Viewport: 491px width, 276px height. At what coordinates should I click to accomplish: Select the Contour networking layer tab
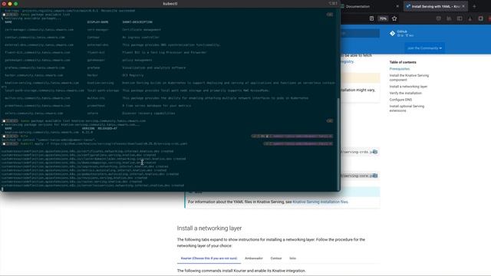click(x=276, y=258)
